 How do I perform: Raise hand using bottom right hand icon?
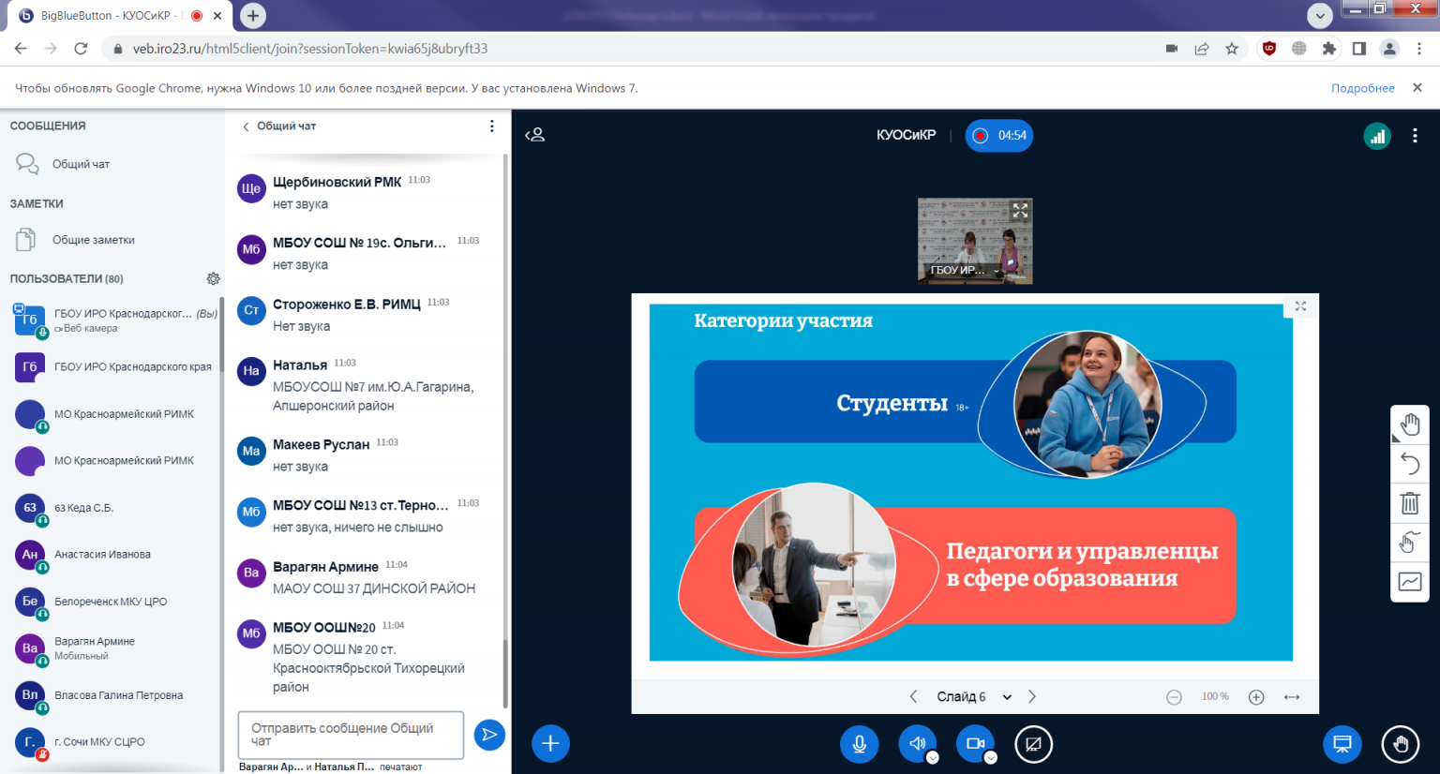[1400, 744]
